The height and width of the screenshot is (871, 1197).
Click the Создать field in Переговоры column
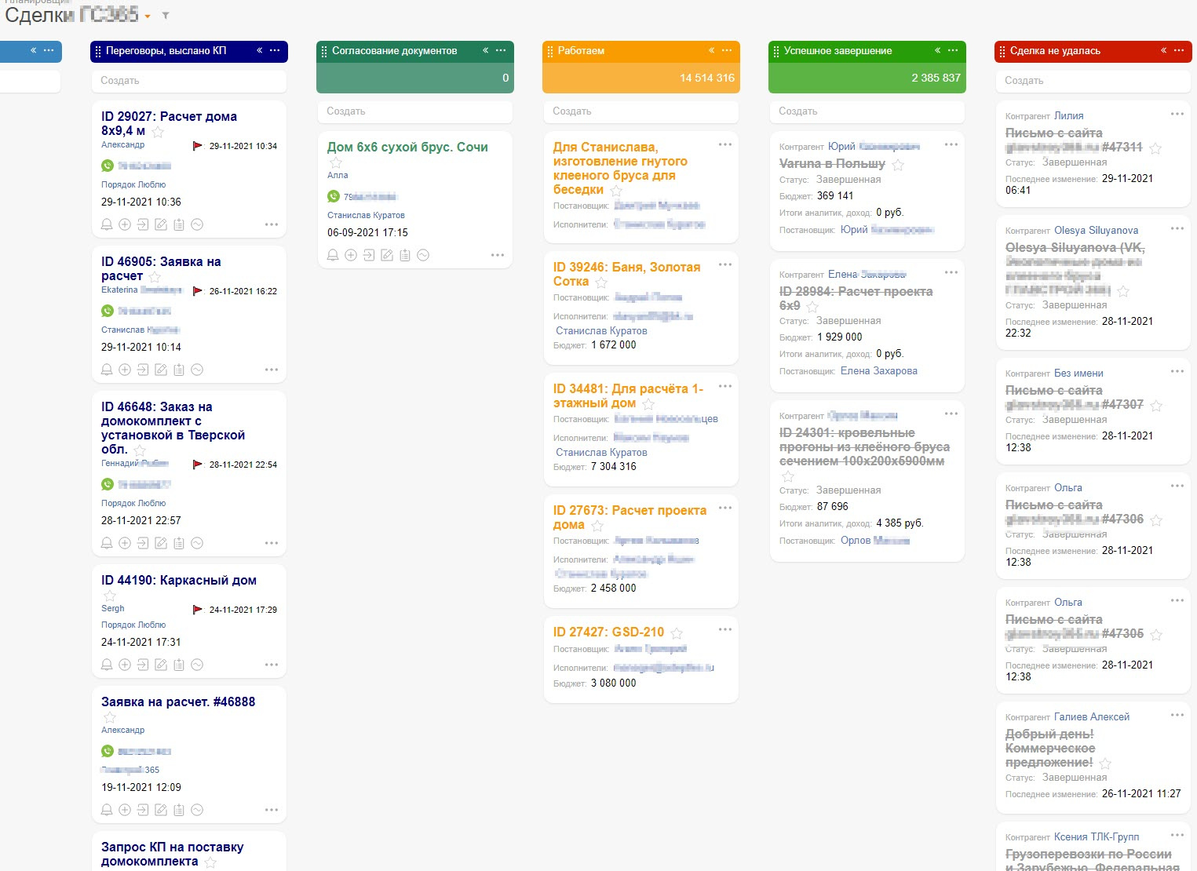tap(189, 81)
